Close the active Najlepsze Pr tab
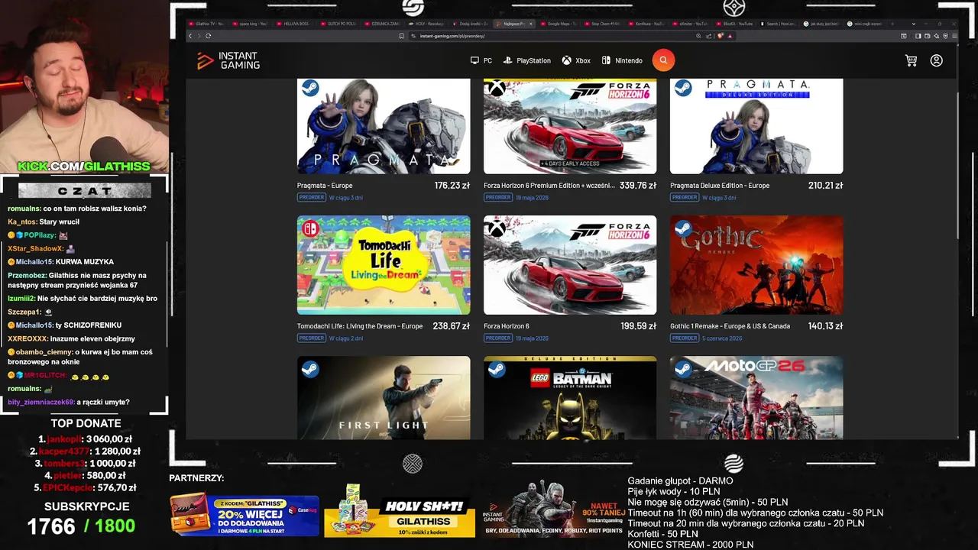The height and width of the screenshot is (550, 978). (531, 24)
